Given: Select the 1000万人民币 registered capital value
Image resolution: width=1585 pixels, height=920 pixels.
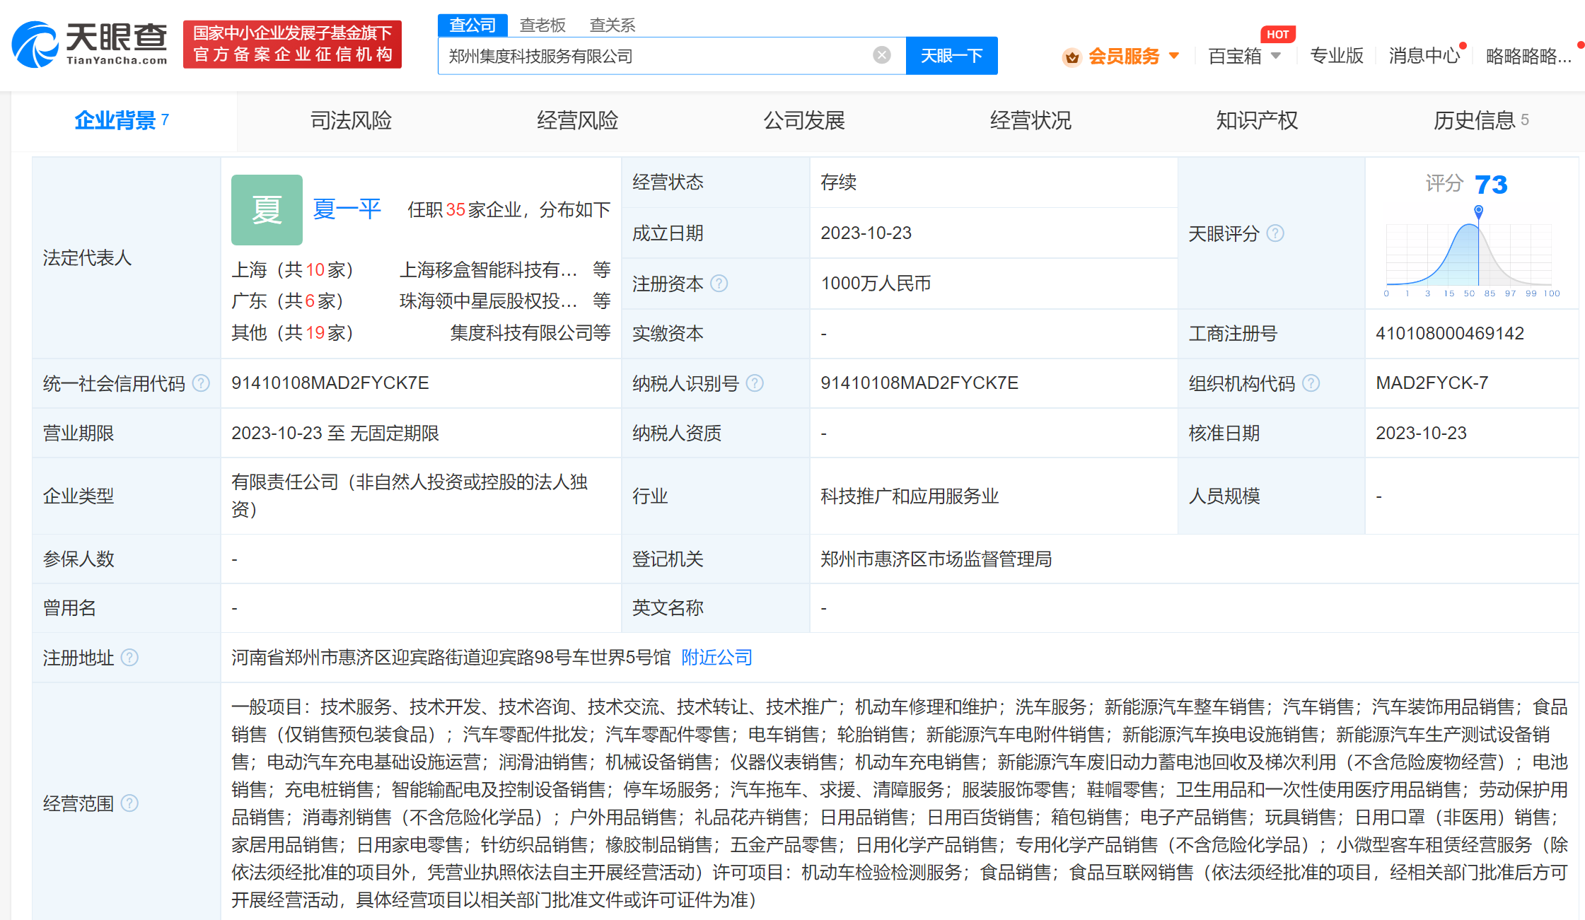Looking at the screenshot, I should (876, 284).
